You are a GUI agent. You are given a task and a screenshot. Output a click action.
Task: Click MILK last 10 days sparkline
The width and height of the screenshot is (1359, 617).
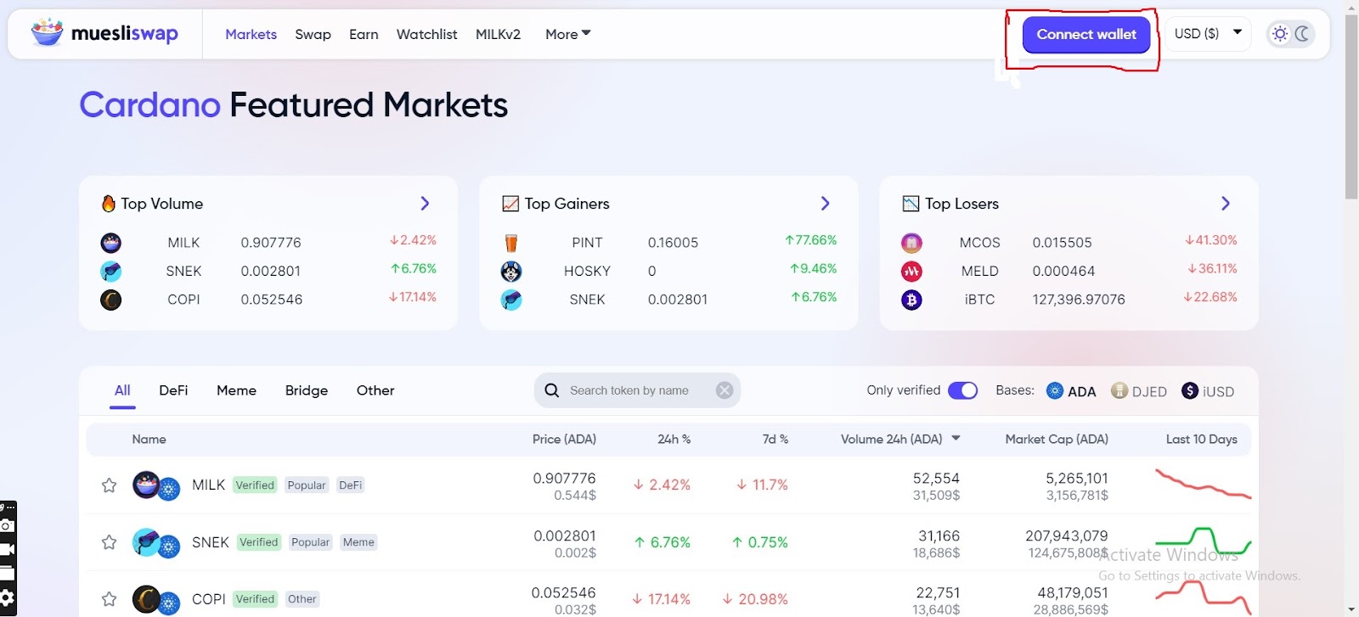(x=1203, y=484)
